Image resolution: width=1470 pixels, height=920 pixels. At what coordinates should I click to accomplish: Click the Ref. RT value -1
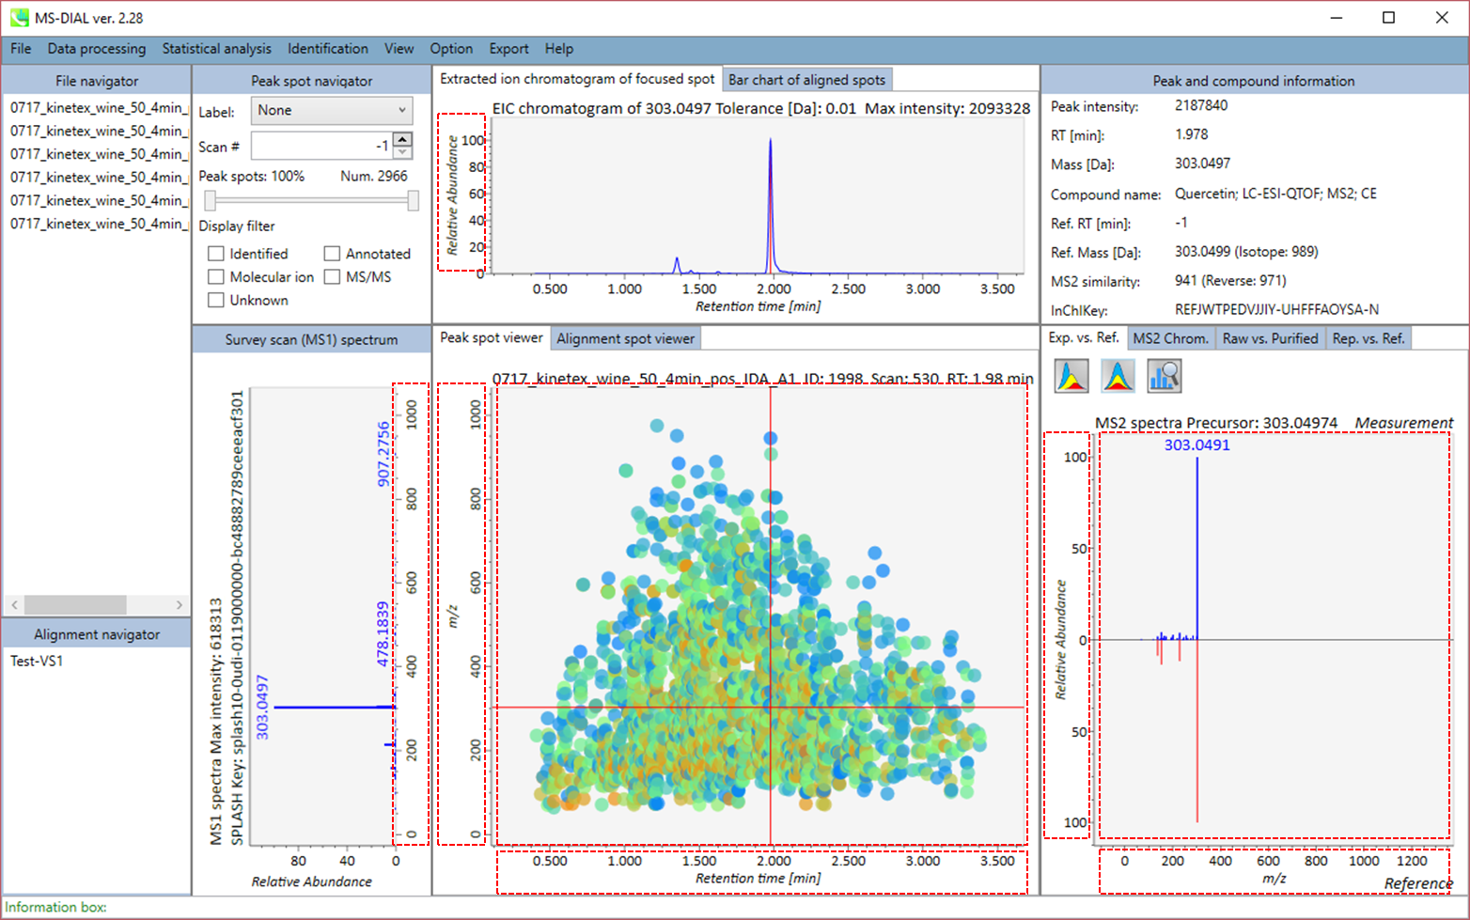click(x=1181, y=223)
